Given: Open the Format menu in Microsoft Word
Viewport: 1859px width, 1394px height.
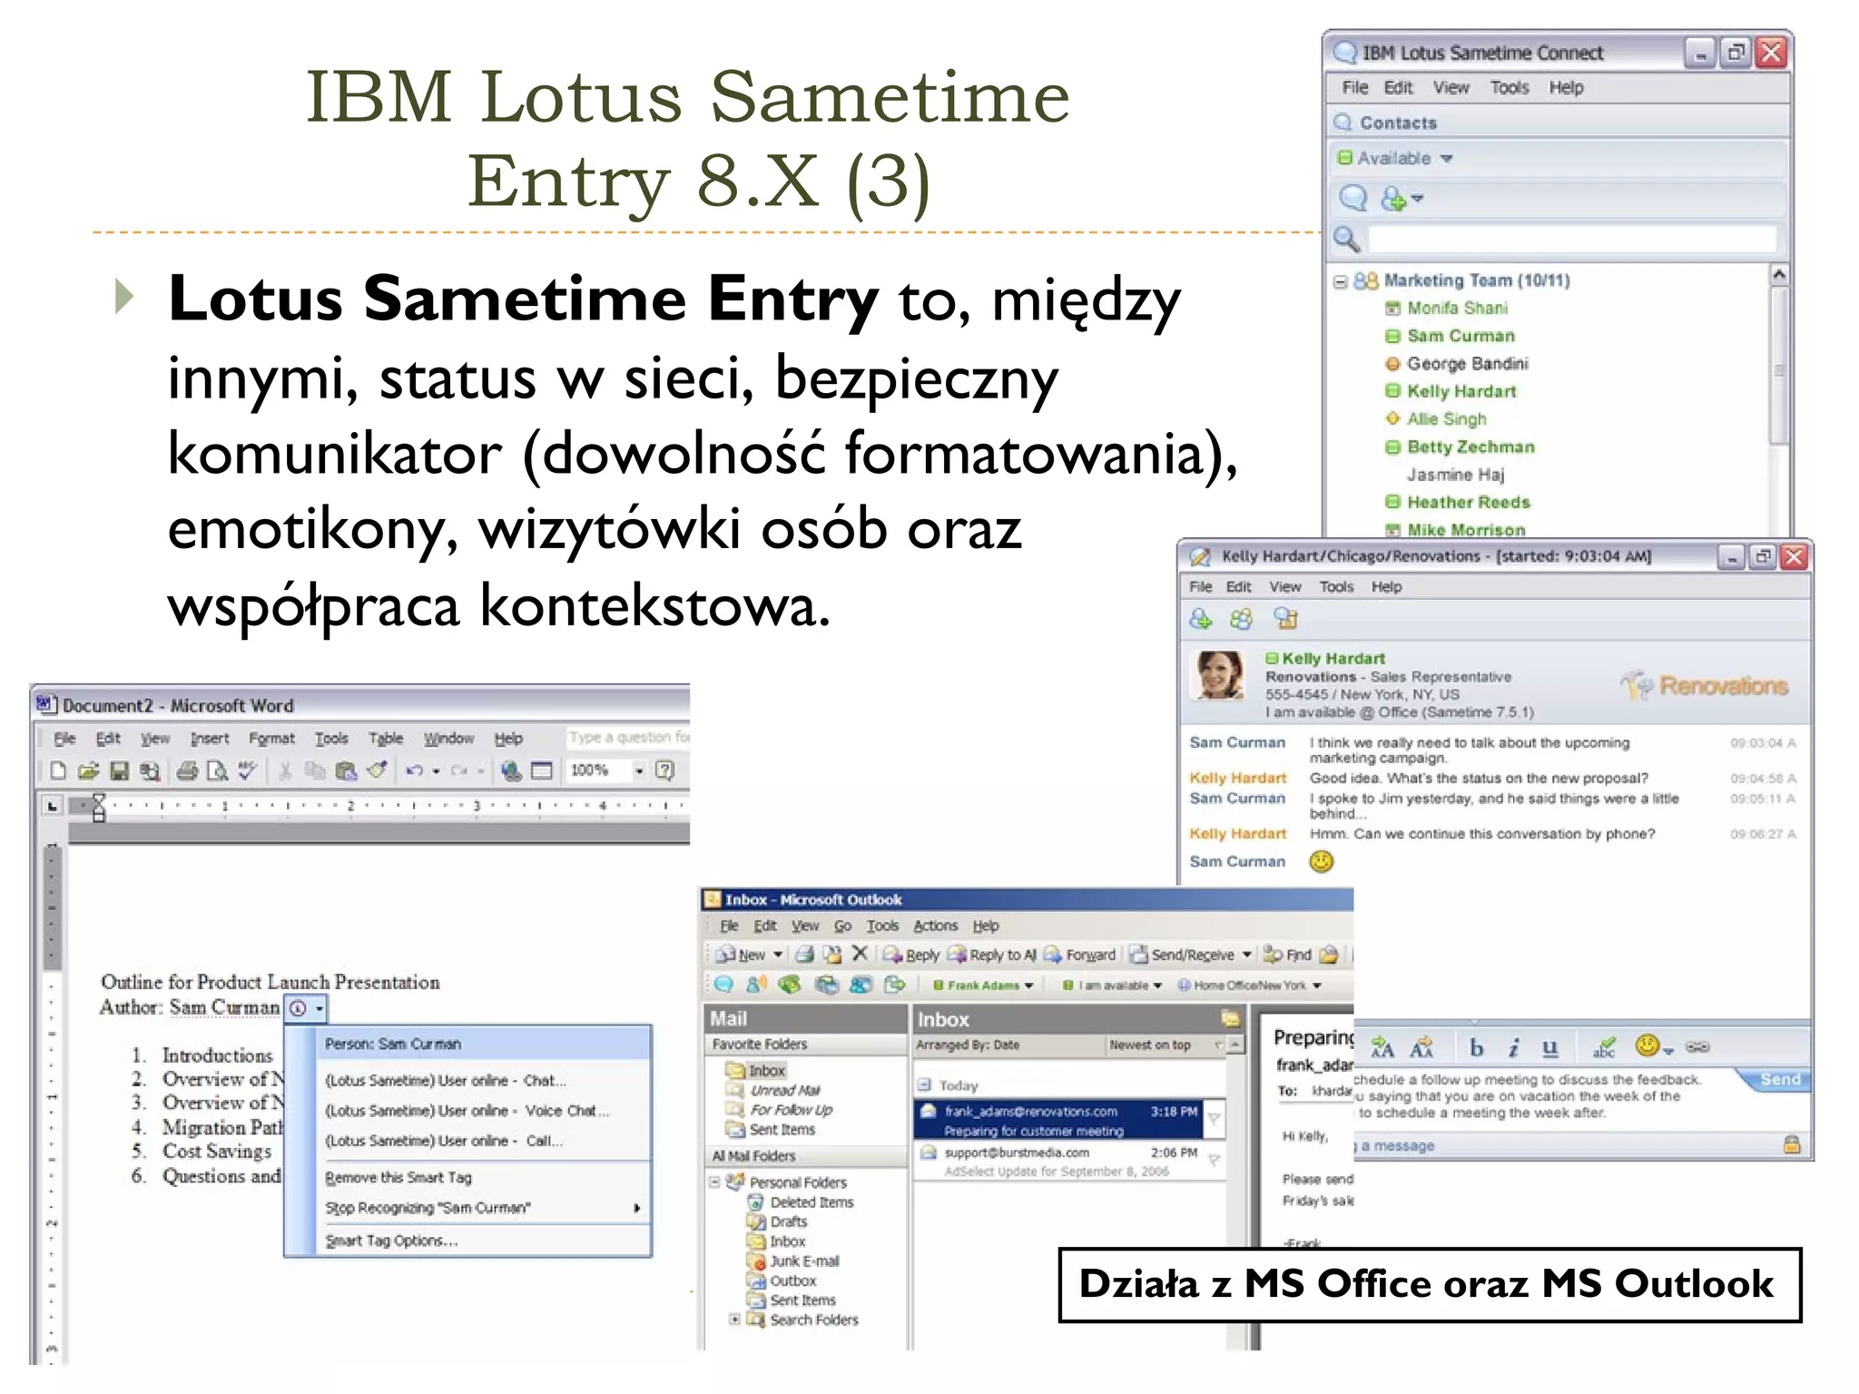Looking at the screenshot, I should click(x=271, y=739).
